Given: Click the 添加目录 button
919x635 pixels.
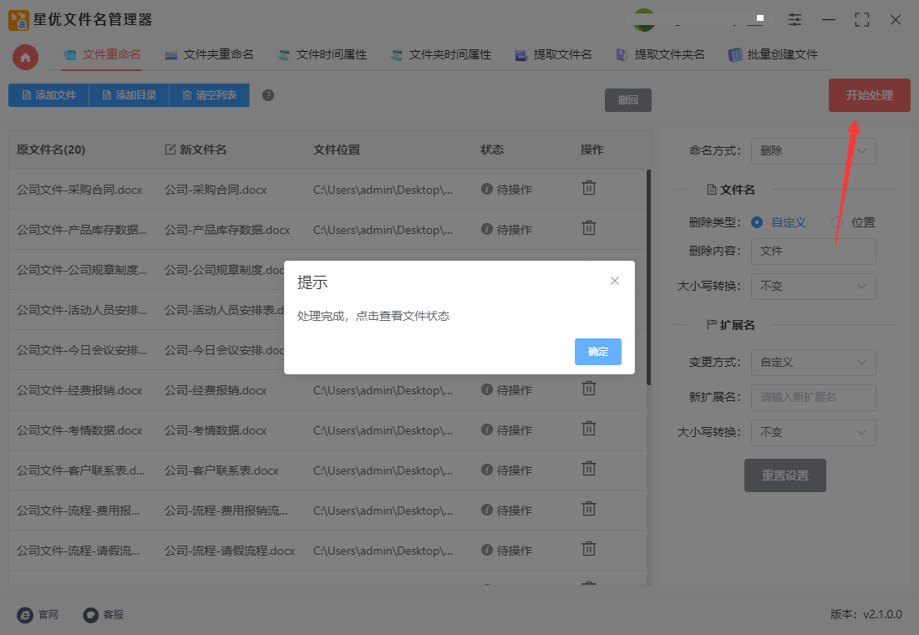Looking at the screenshot, I should 129,95.
